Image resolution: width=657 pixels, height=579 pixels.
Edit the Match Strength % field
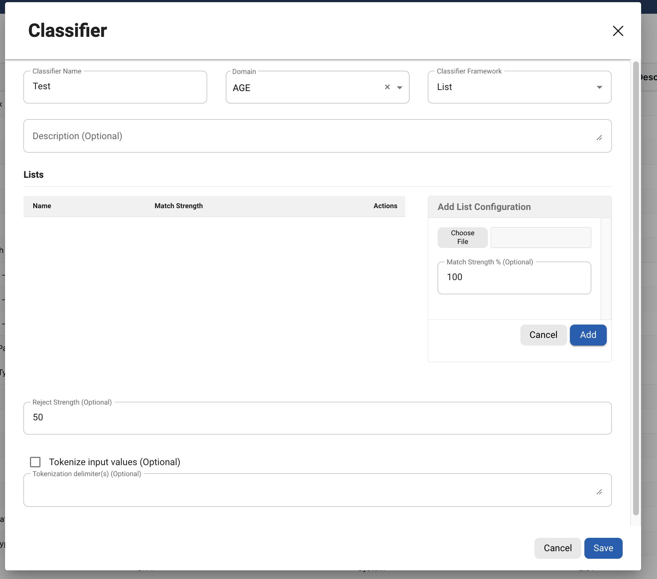click(514, 278)
